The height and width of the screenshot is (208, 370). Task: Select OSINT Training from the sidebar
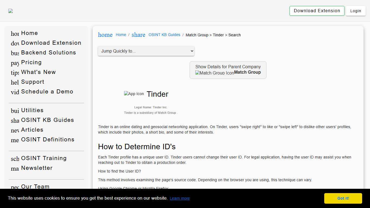pos(44,158)
